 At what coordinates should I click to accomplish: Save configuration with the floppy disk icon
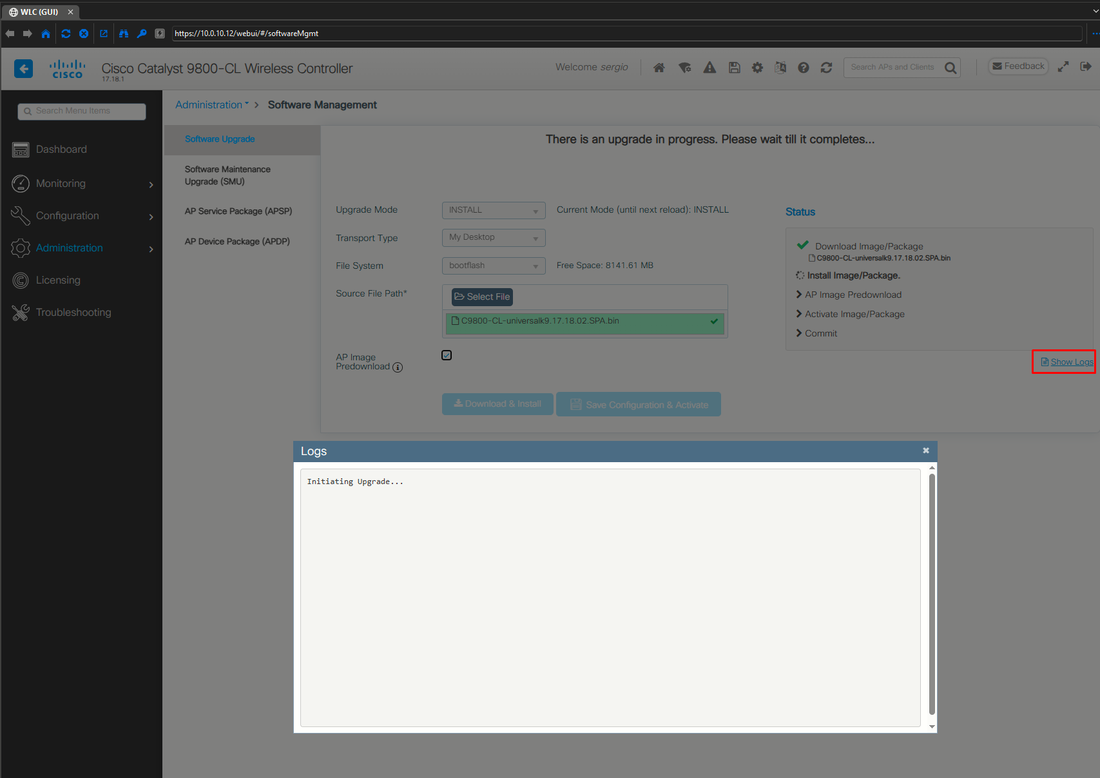click(x=734, y=68)
